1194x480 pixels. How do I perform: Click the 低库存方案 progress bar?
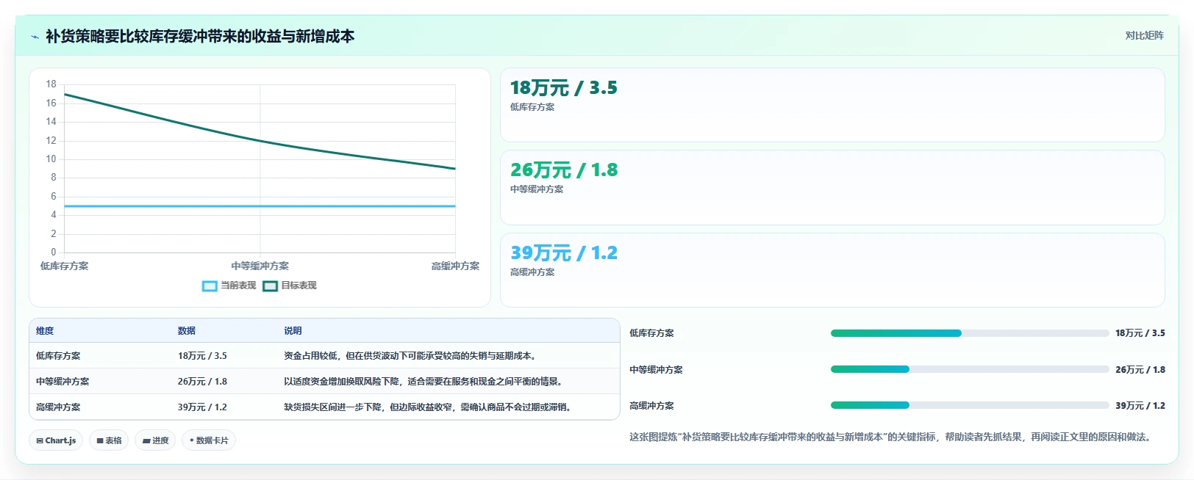pos(970,333)
